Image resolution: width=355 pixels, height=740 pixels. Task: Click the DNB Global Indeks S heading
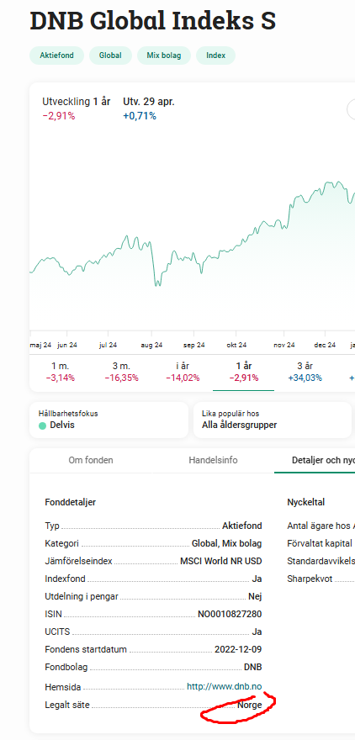click(153, 21)
